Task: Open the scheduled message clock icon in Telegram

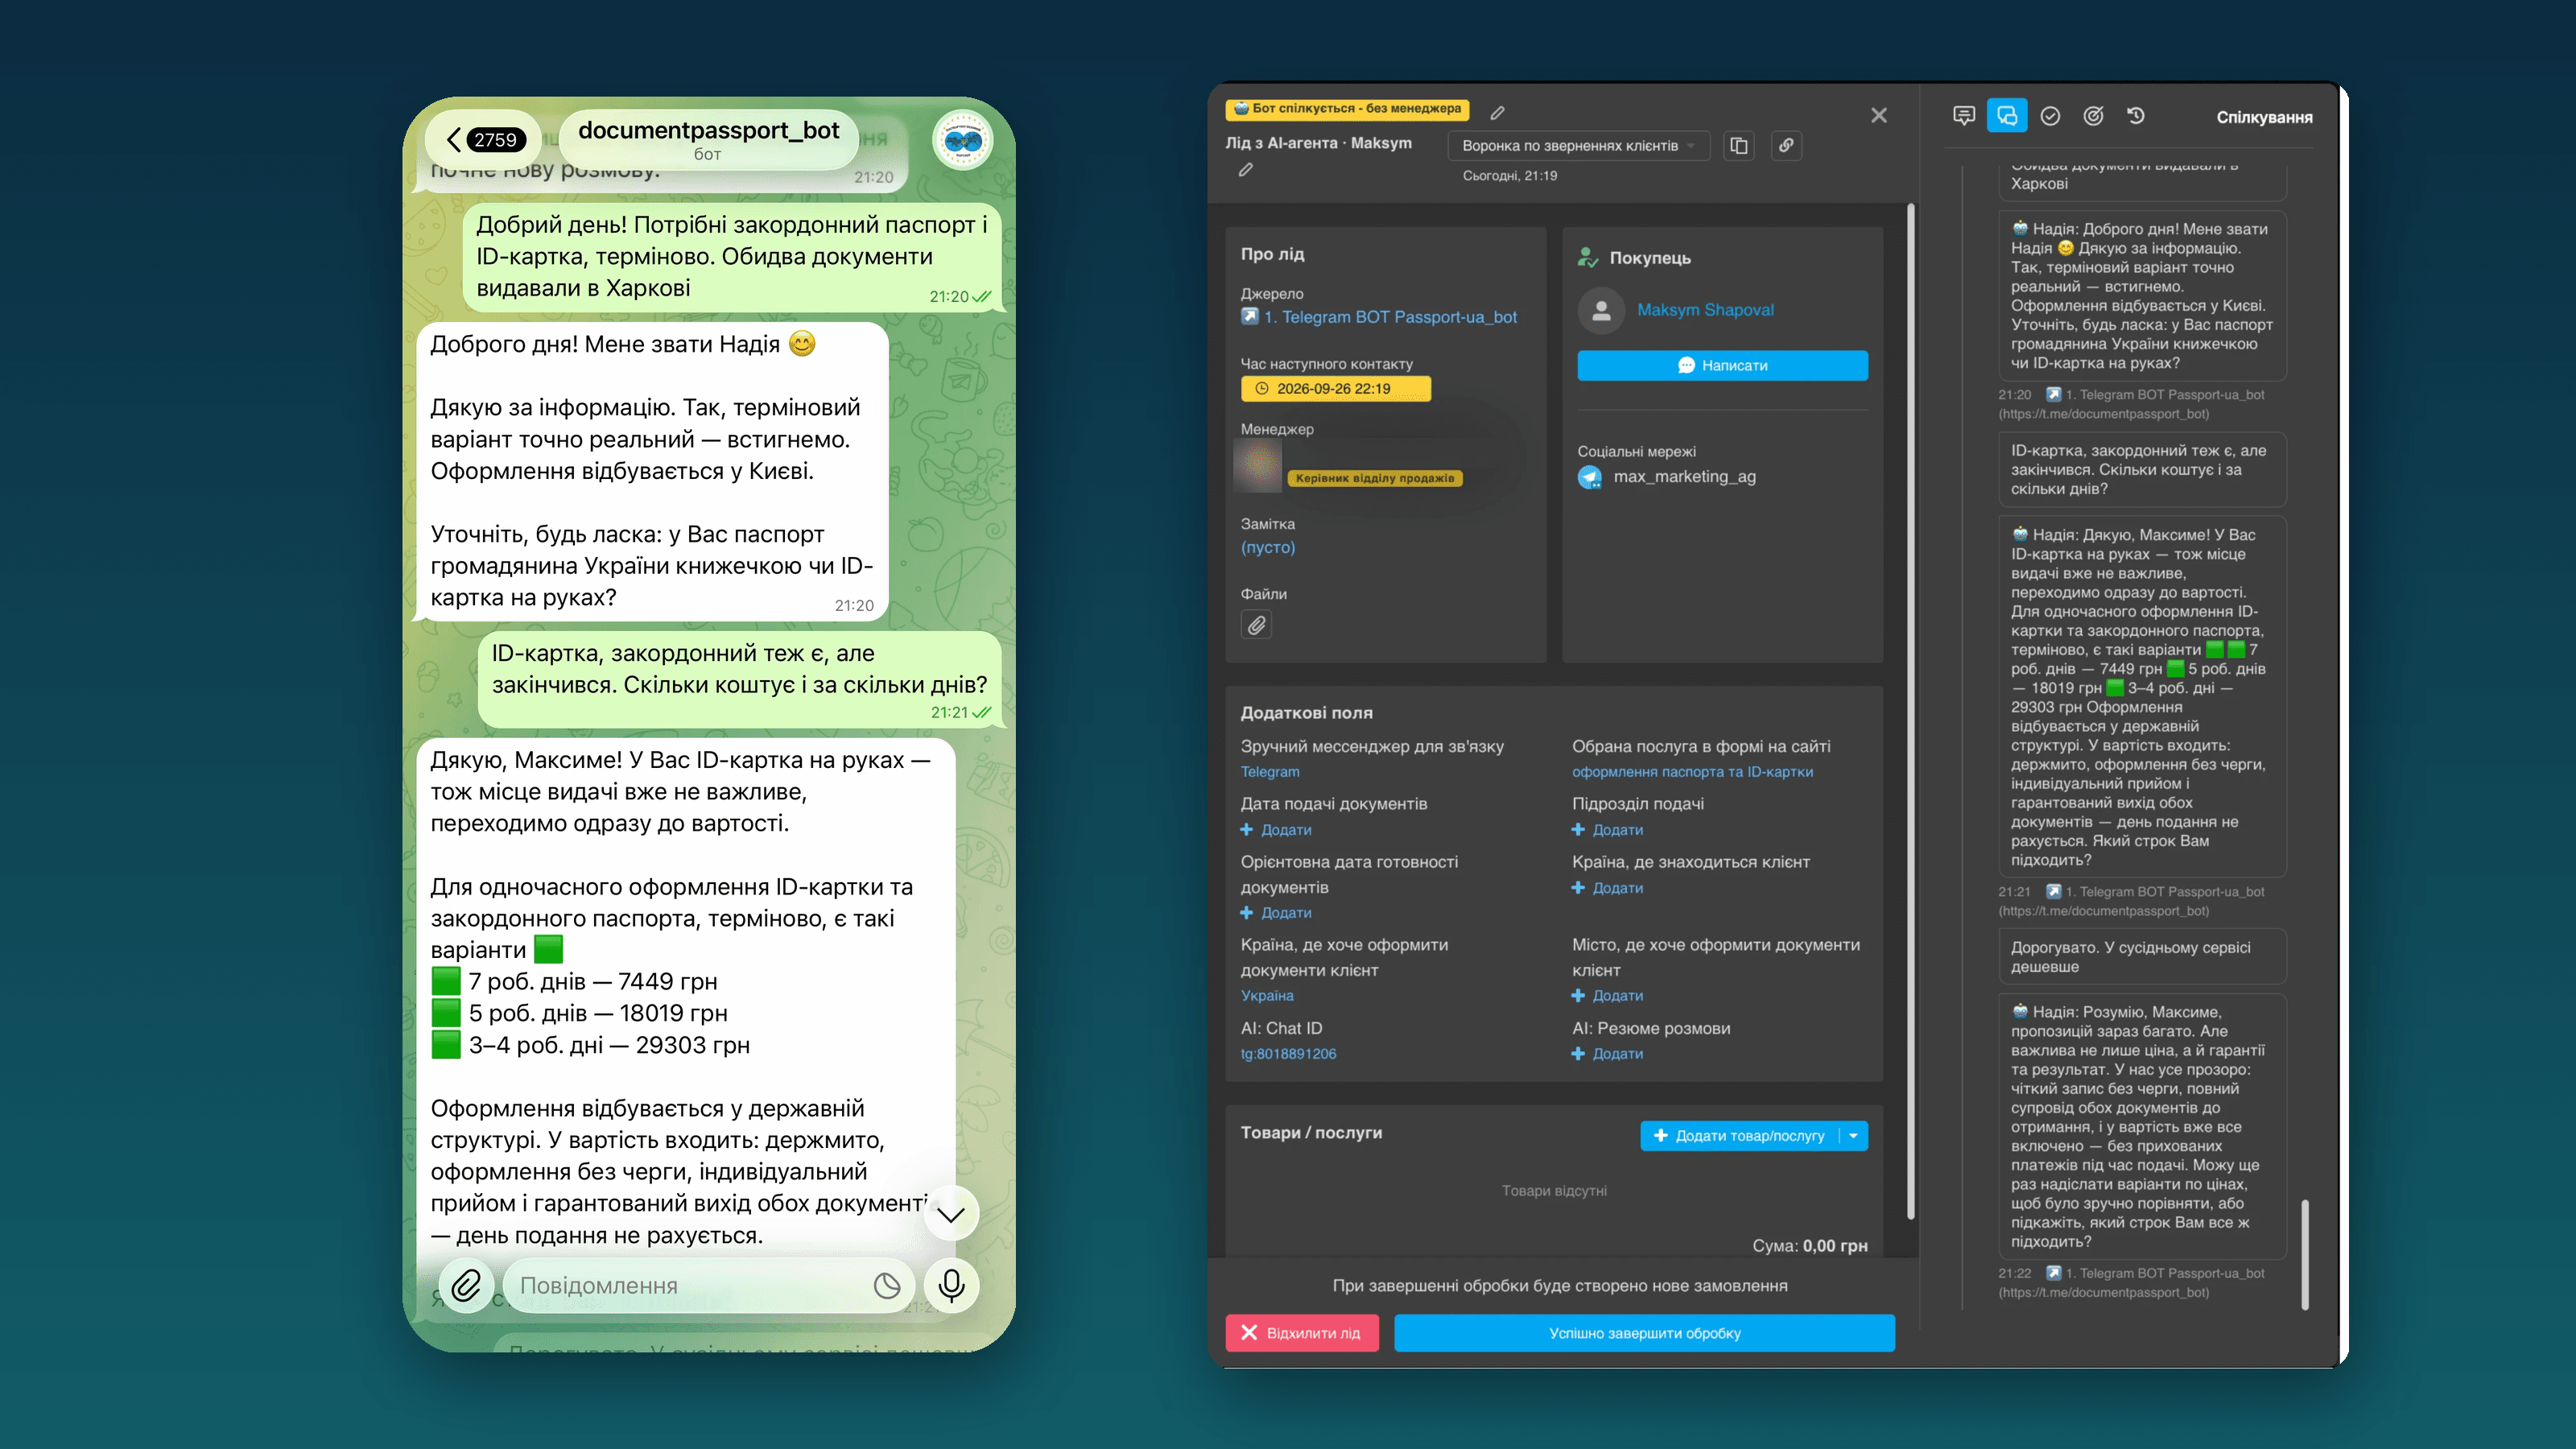Action: [x=886, y=1286]
